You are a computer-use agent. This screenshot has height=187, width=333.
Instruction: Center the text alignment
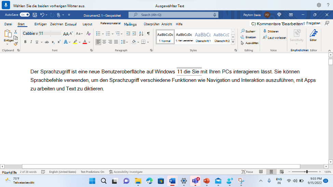click(104, 42)
